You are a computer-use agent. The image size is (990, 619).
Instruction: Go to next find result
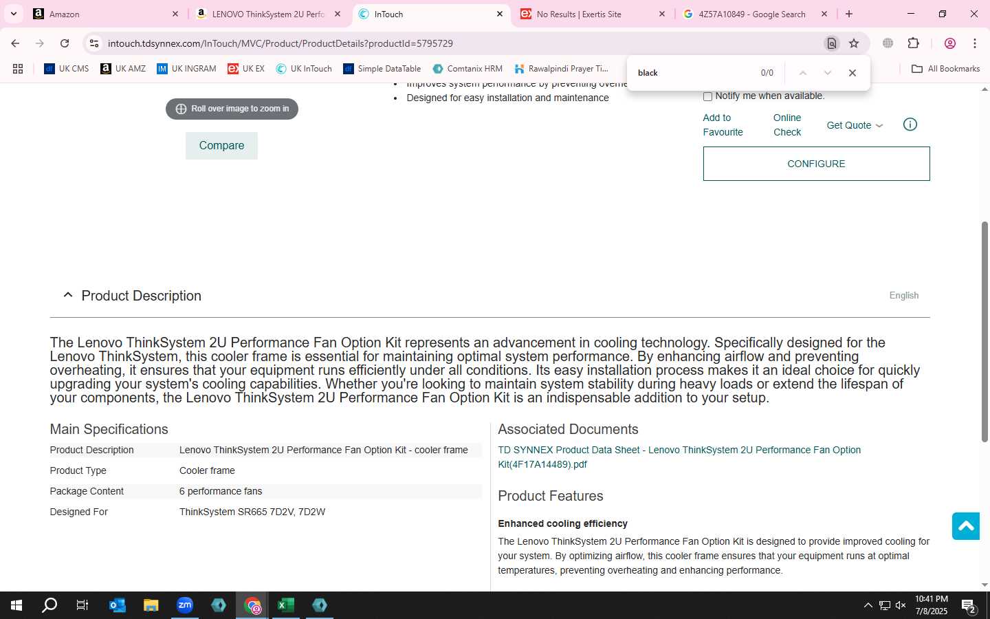[x=828, y=73]
